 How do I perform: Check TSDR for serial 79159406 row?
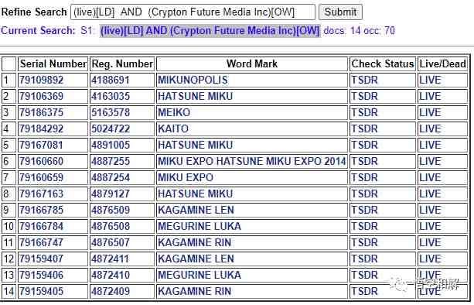tap(364, 275)
